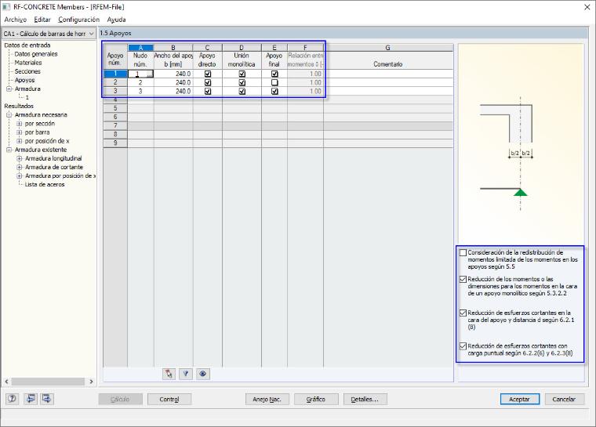Click the Gráfico button
The width and height of the screenshot is (596, 427).
click(x=316, y=400)
